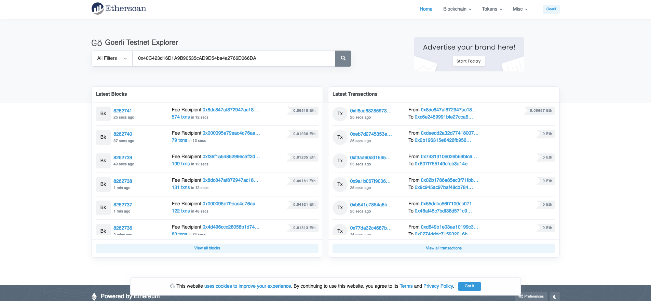This screenshot has height=301, width=651.
Task: Open the Privacy Policy link
Action: pos(438,286)
